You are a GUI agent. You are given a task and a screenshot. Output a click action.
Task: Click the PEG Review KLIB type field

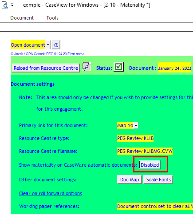tap(135, 138)
